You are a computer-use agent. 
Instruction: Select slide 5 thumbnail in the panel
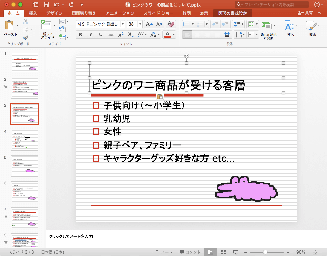click(25, 166)
